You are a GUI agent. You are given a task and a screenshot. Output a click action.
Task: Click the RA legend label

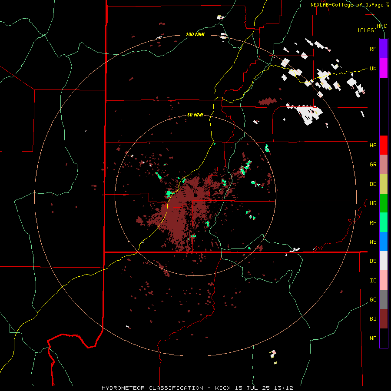click(373, 223)
